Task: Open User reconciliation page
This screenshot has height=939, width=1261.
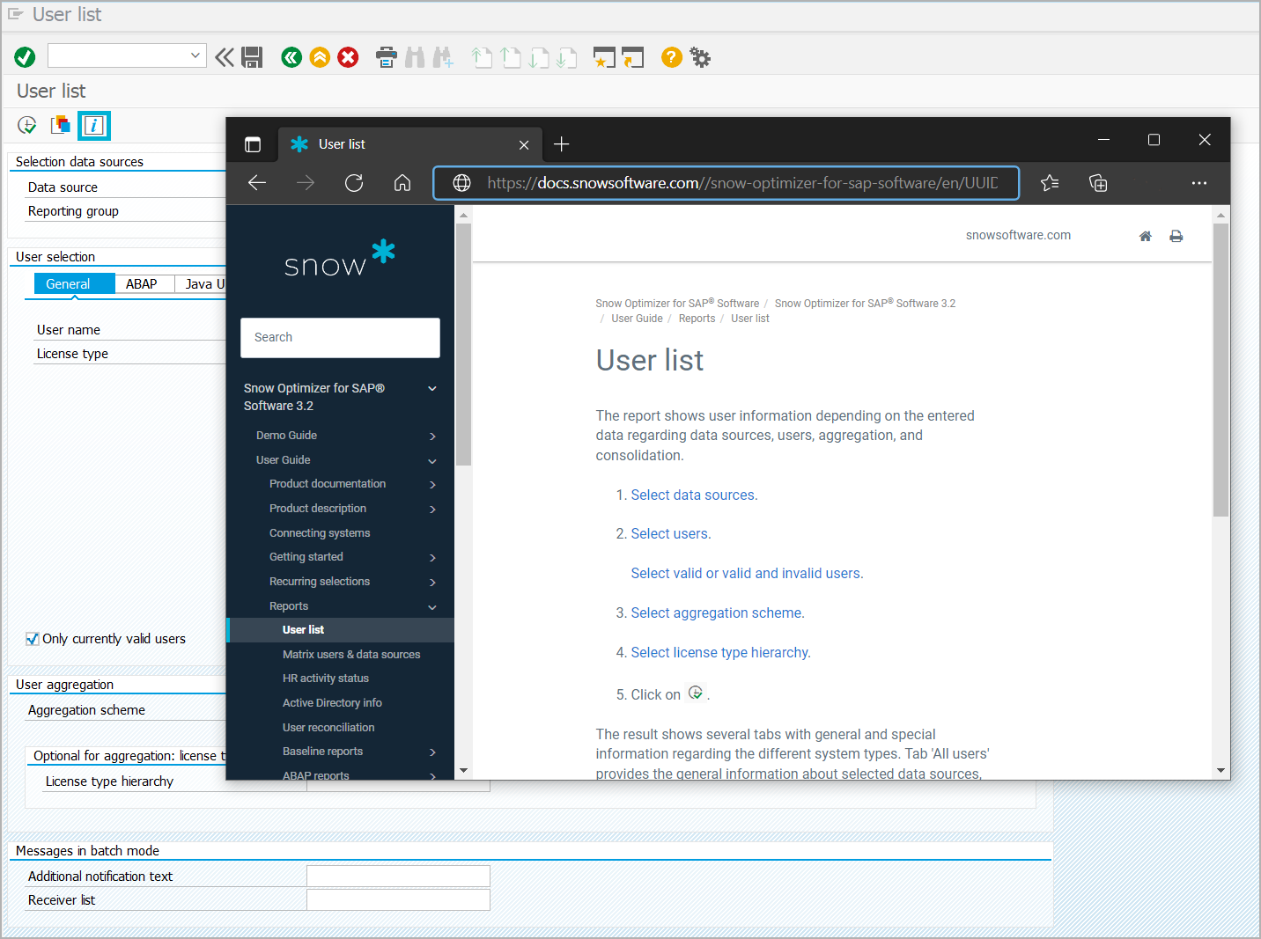Action: [328, 728]
